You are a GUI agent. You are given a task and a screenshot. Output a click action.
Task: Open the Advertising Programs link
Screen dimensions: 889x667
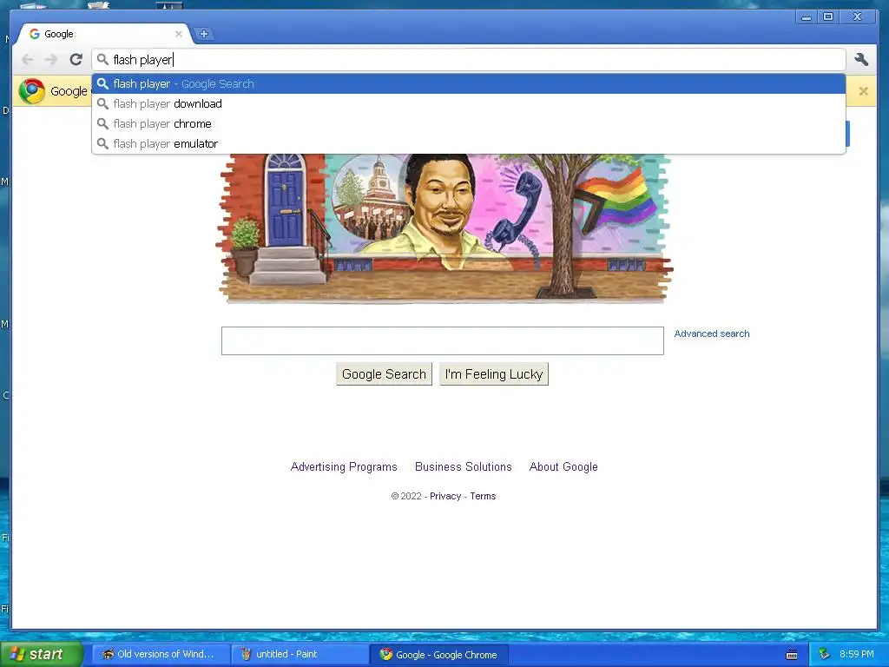[x=344, y=466]
